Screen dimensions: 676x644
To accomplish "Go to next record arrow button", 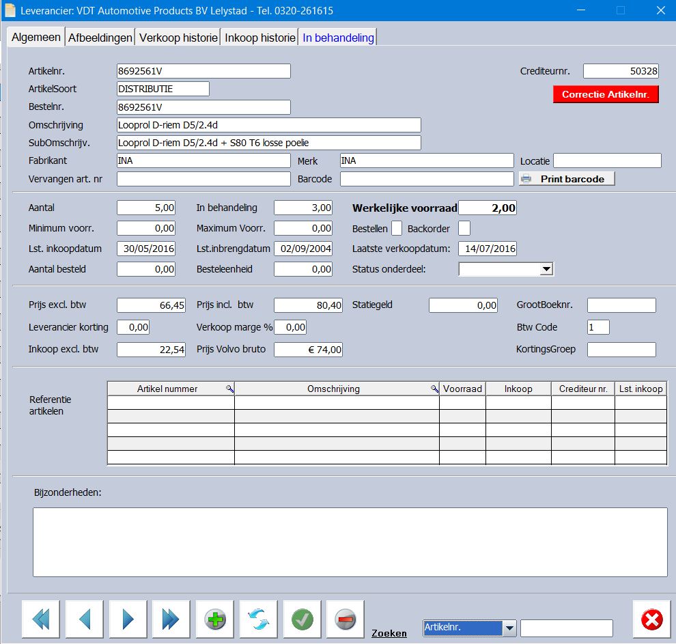I will pos(128,619).
